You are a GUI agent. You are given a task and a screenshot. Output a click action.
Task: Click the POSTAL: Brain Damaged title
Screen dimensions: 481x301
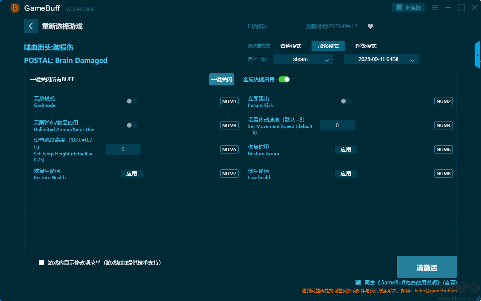coord(66,60)
